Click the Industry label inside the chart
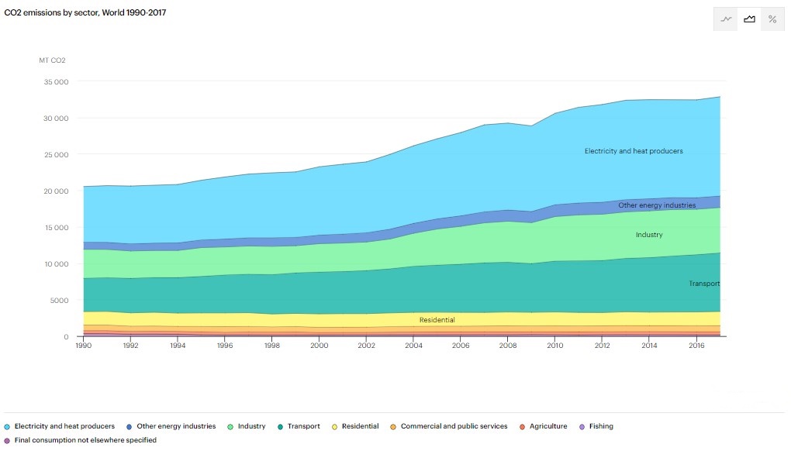The width and height of the screenshot is (791, 451). (x=649, y=235)
